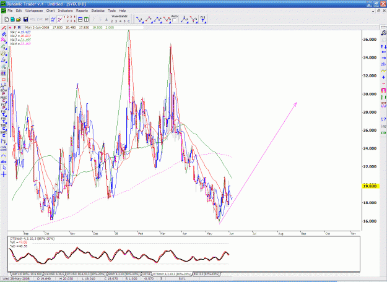Viewport: 387px width, 282px height.
Task: Select Wave Bands C option
Action: tap(129, 21)
